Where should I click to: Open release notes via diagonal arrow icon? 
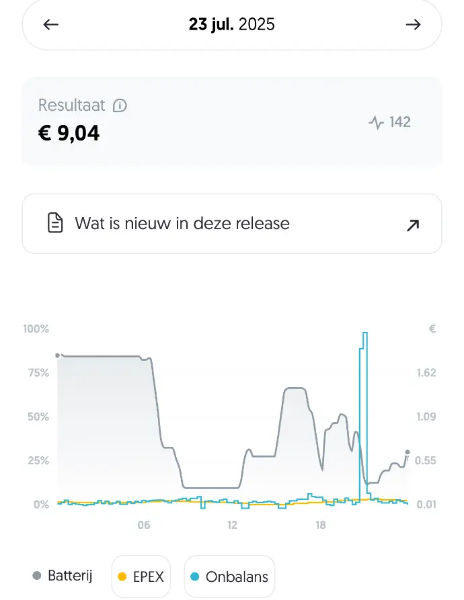click(413, 225)
